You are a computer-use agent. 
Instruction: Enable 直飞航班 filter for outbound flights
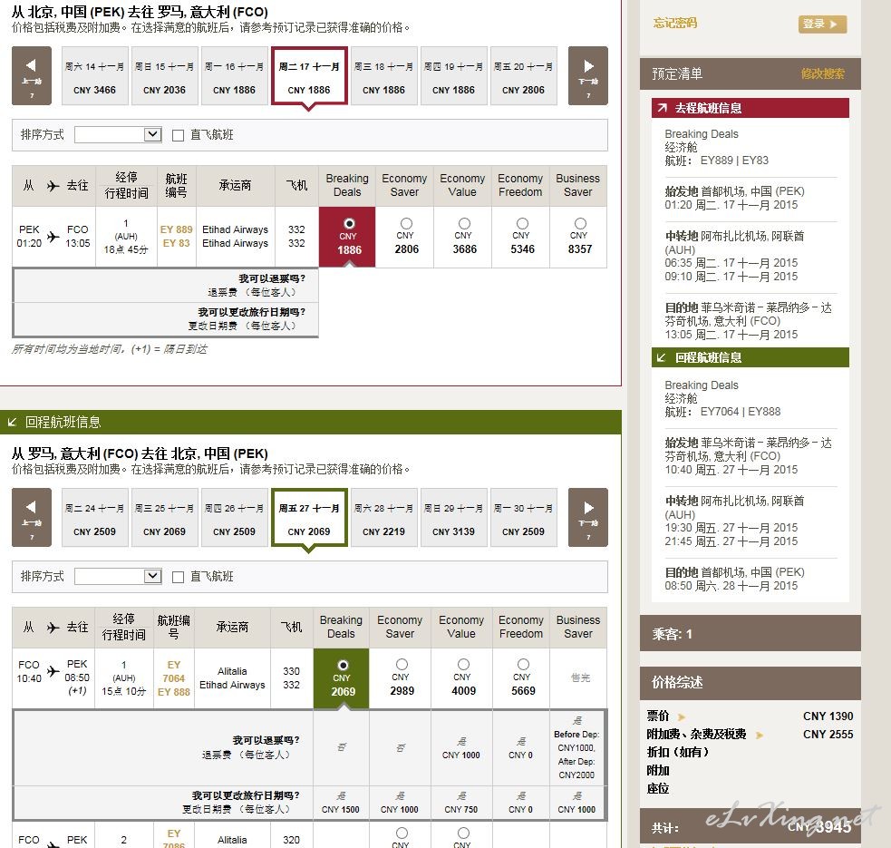click(178, 135)
